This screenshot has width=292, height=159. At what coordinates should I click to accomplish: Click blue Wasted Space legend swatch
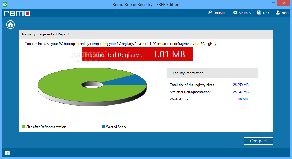pyautogui.click(x=103, y=127)
